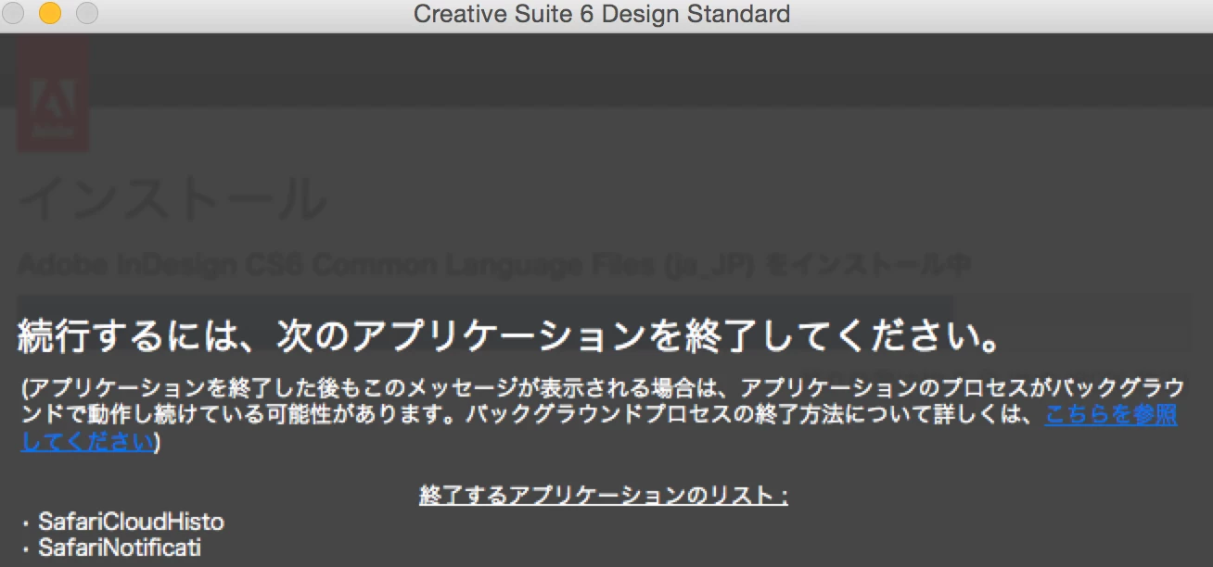Click the 終了するアプリケーションのリスト heading

(604, 496)
